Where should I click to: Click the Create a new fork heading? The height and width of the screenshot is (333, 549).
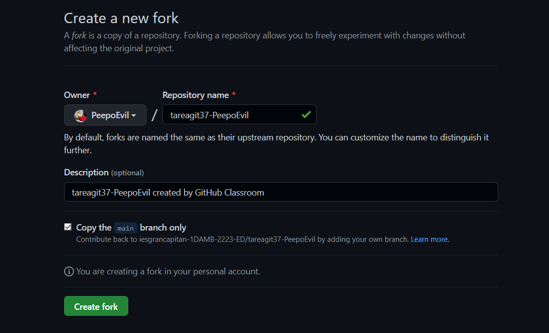coord(121,18)
